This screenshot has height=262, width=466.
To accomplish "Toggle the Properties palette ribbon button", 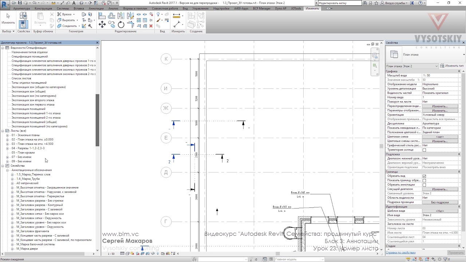I will (x=23, y=24).
